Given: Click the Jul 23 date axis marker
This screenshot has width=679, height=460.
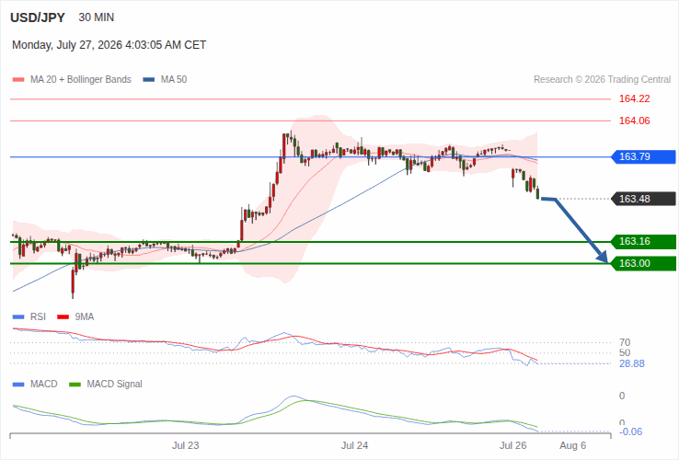Looking at the screenshot, I should tap(185, 445).
